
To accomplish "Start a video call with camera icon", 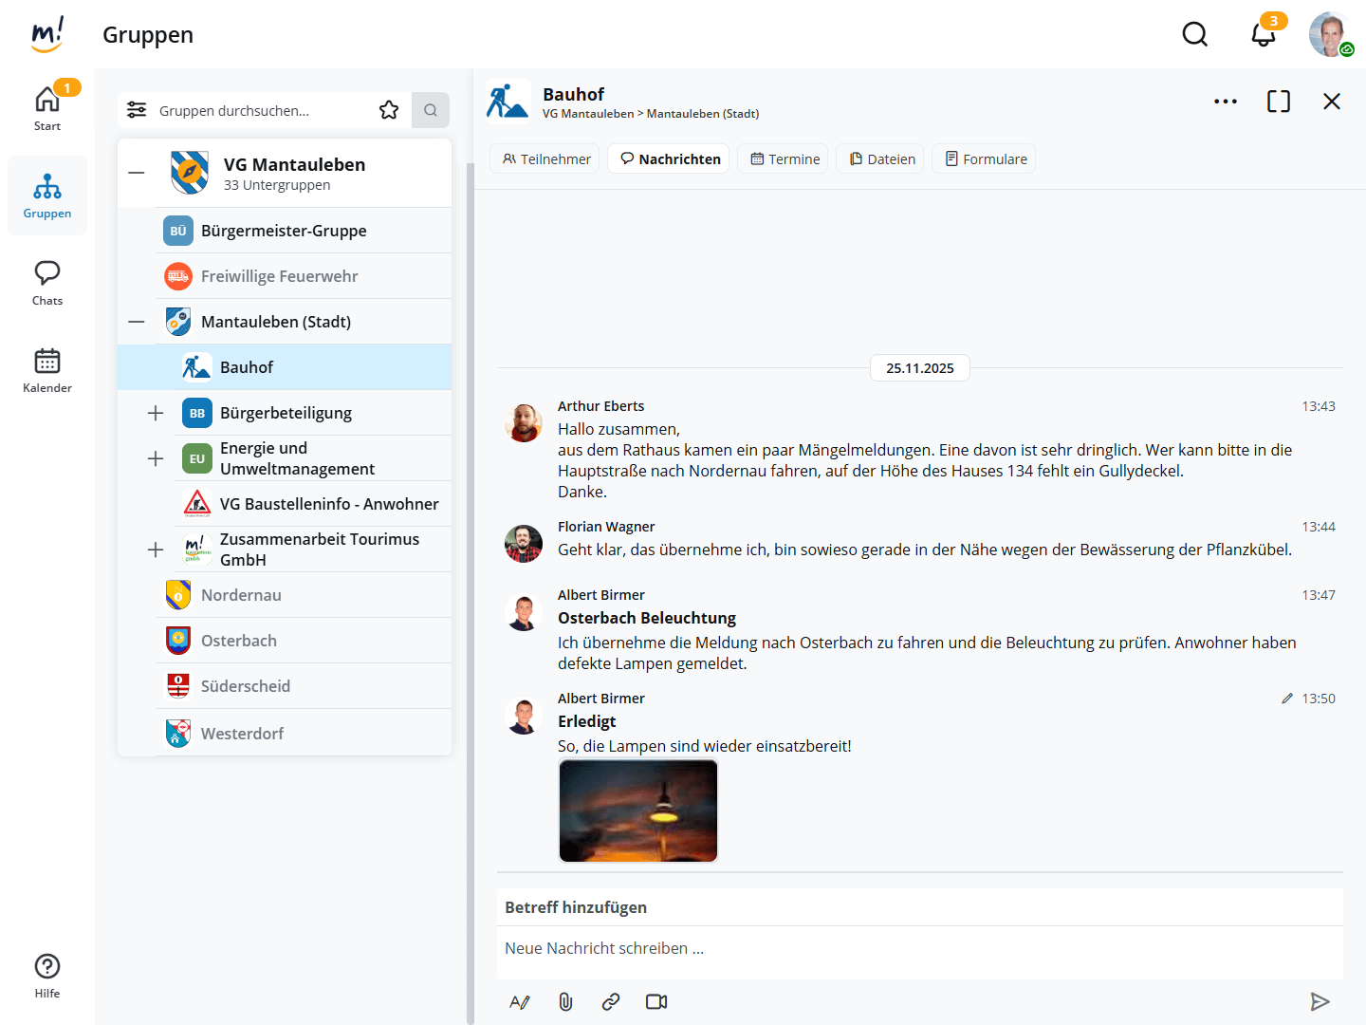I will click(x=656, y=1001).
